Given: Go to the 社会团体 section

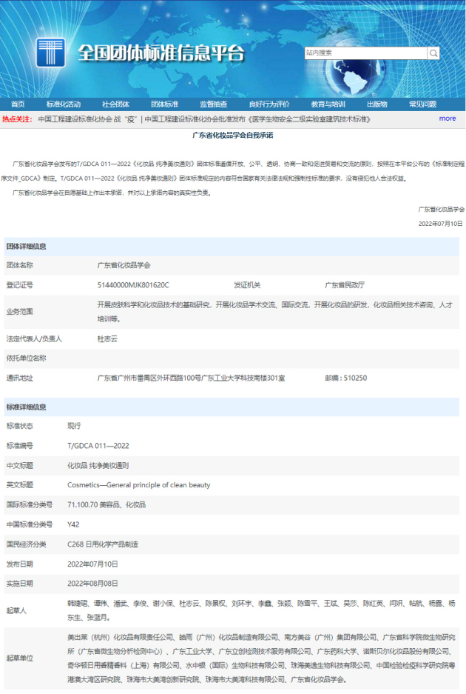Looking at the screenshot, I should tap(116, 104).
